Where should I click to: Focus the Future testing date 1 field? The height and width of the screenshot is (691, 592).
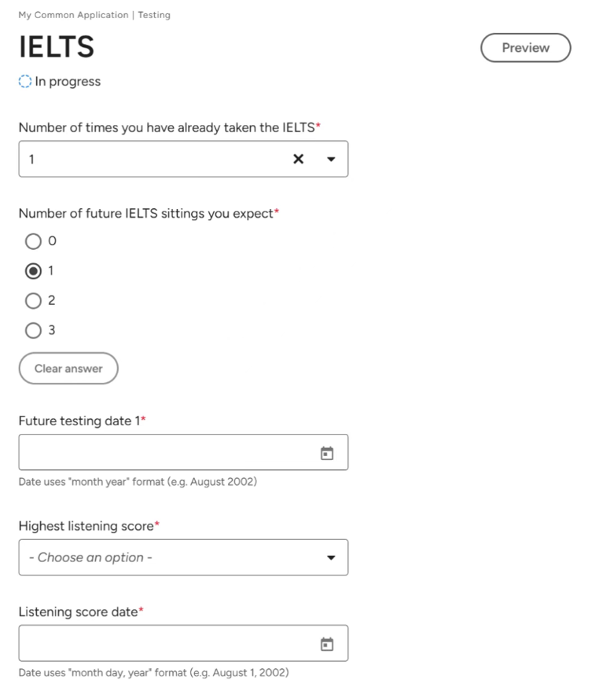click(183, 453)
